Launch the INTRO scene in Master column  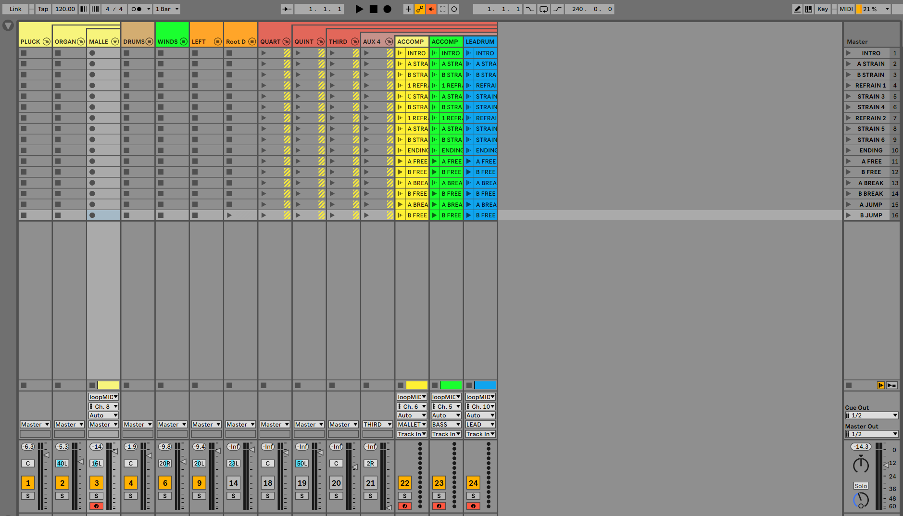point(849,53)
